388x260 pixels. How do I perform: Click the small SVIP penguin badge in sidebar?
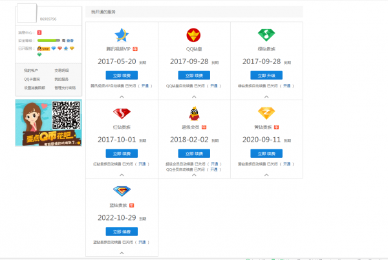tap(43, 49)
